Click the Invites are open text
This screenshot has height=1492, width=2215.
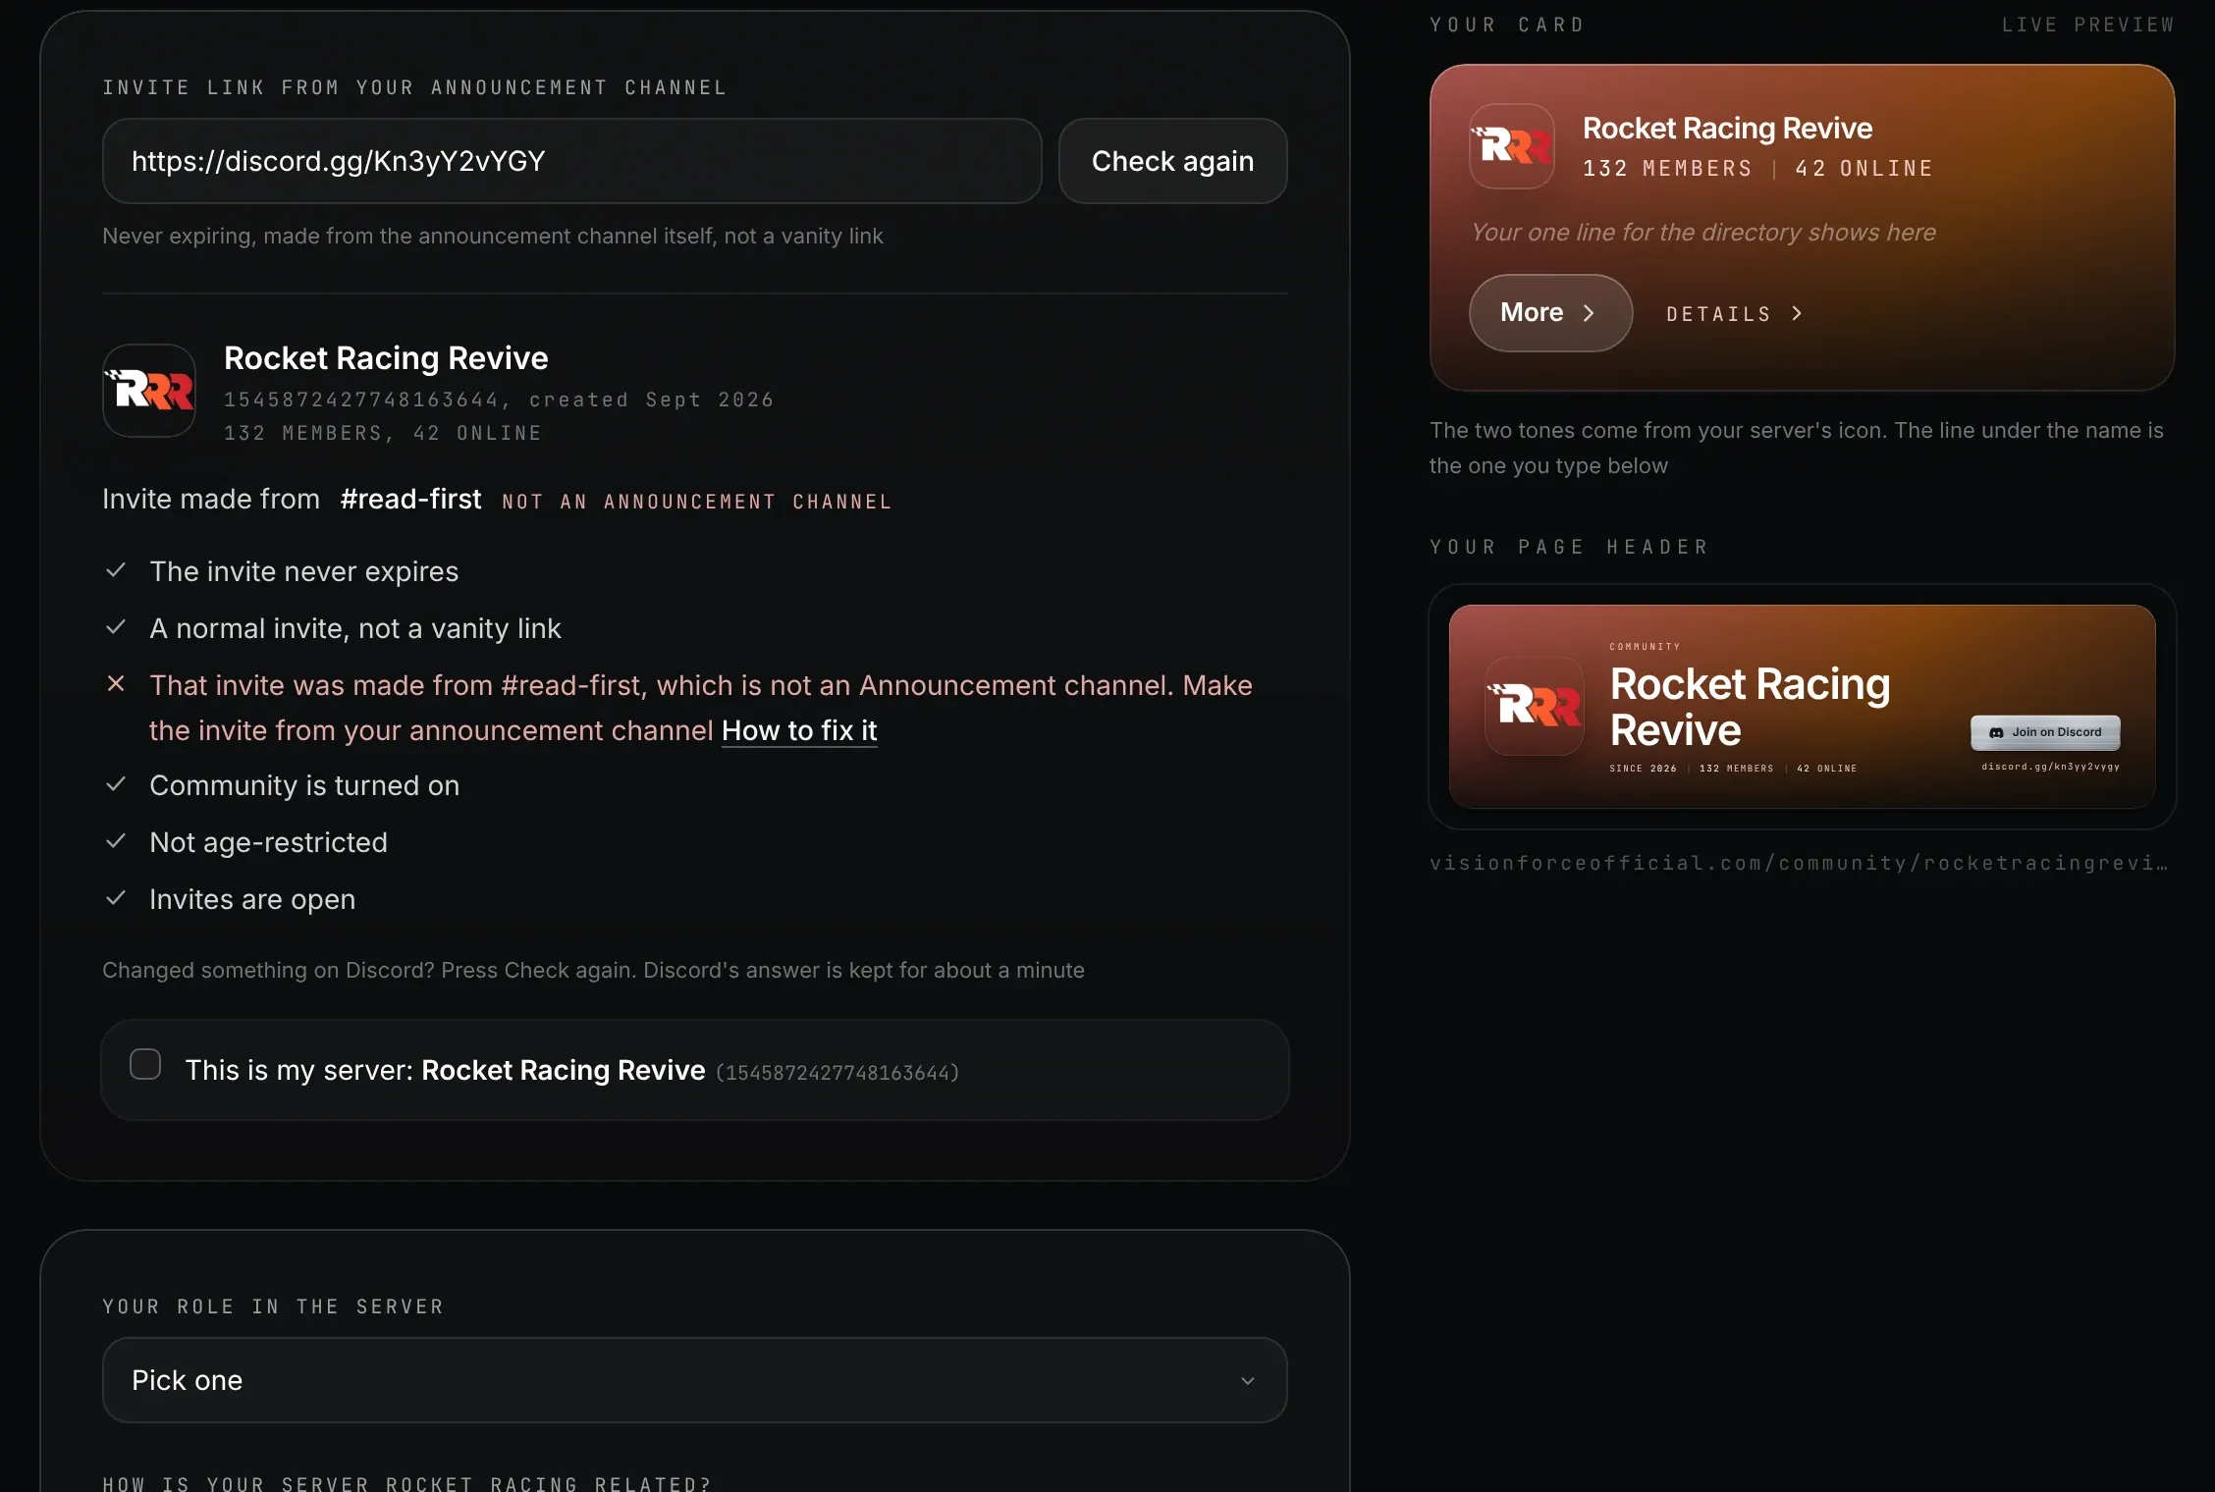(252, 899)
